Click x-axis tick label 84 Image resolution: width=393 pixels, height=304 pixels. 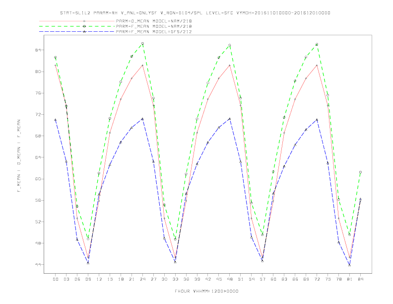coord(361,279)
